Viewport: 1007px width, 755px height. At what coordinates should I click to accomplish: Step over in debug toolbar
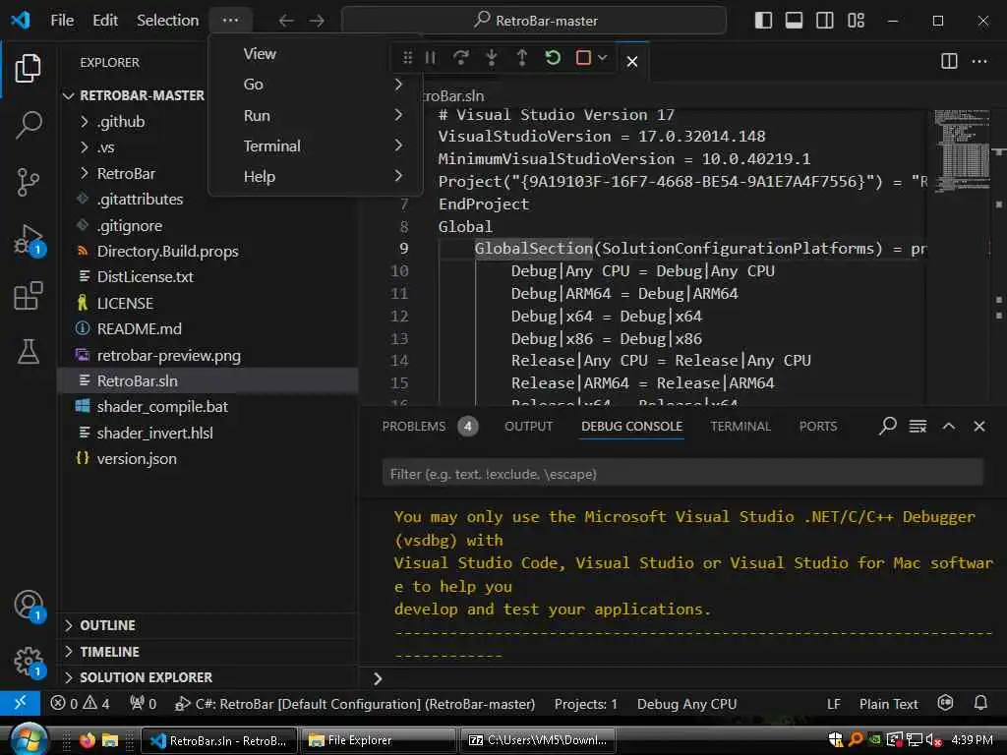tap(460, 58)
